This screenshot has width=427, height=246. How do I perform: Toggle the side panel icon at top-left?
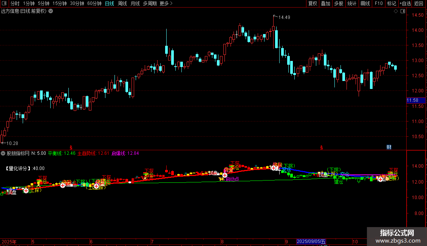pyautogui.click(x=4, y=3)
